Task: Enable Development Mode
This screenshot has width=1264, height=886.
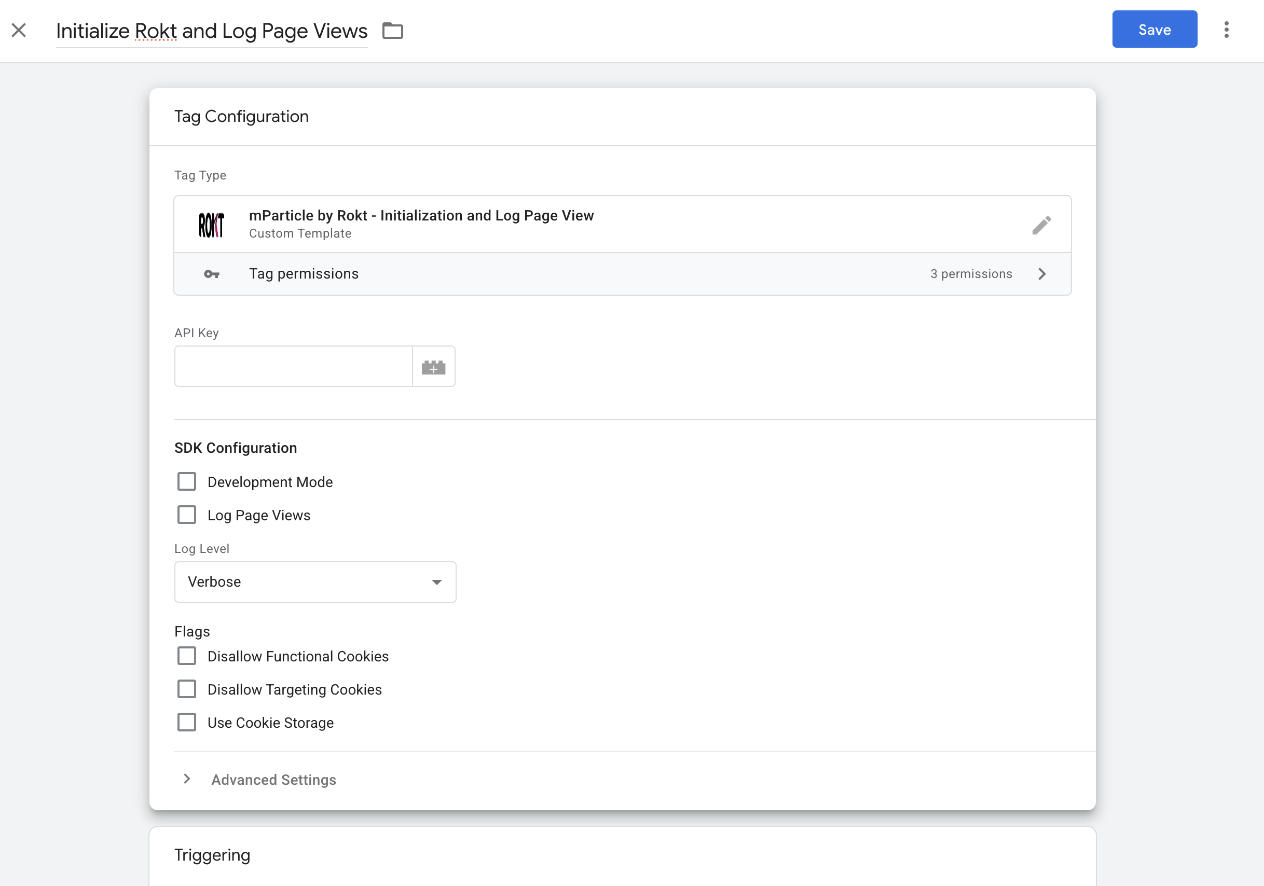Action: (187, 481)
